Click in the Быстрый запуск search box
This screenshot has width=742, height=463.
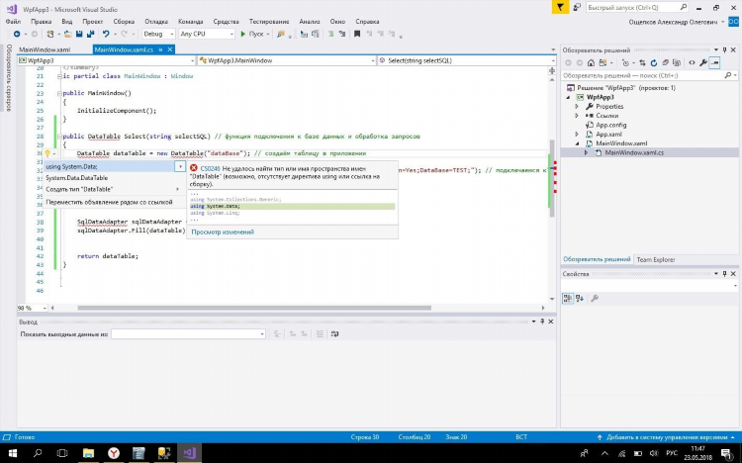pyautogui.click(x=637, y=7)
